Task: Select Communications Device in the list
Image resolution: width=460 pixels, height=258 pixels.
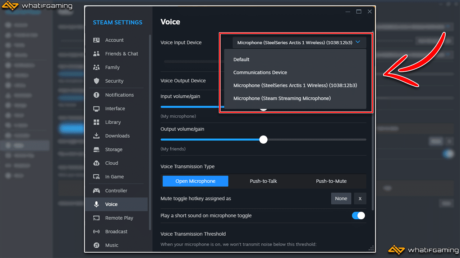Action: (260, 72)
